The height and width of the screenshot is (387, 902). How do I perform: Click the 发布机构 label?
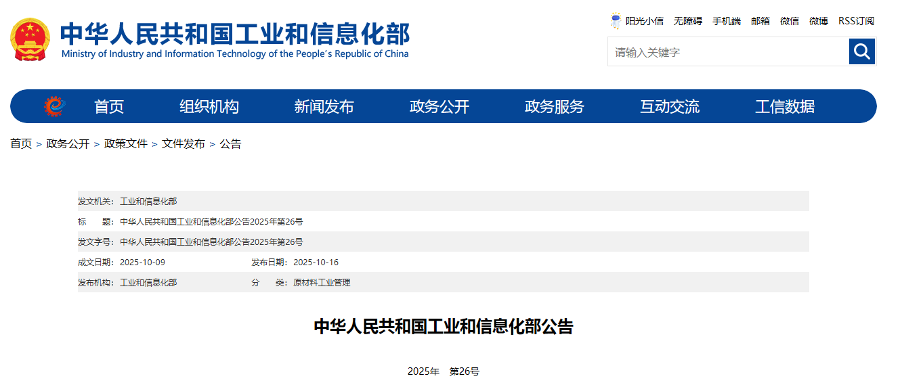click(x=96, y=282)
